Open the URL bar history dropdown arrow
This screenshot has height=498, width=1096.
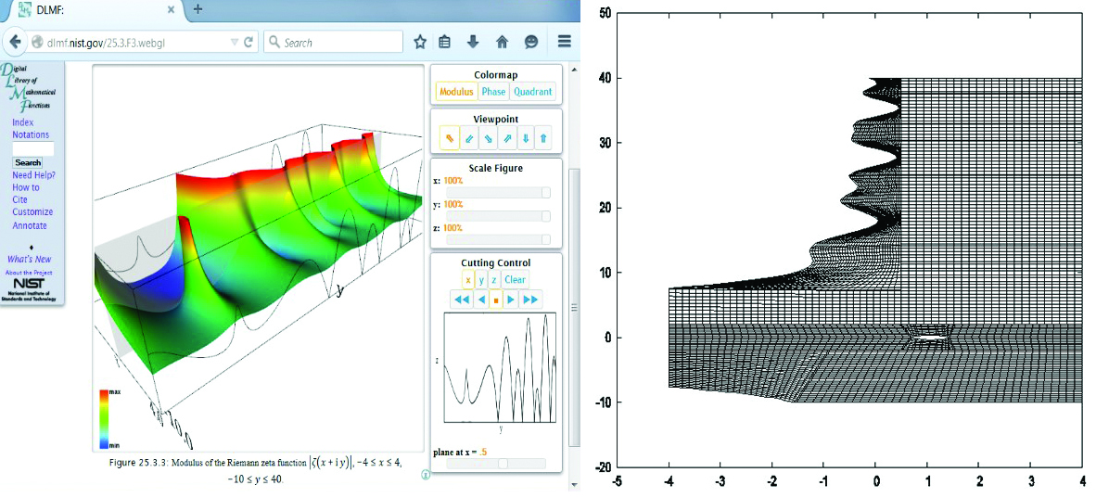click(235, 43)
